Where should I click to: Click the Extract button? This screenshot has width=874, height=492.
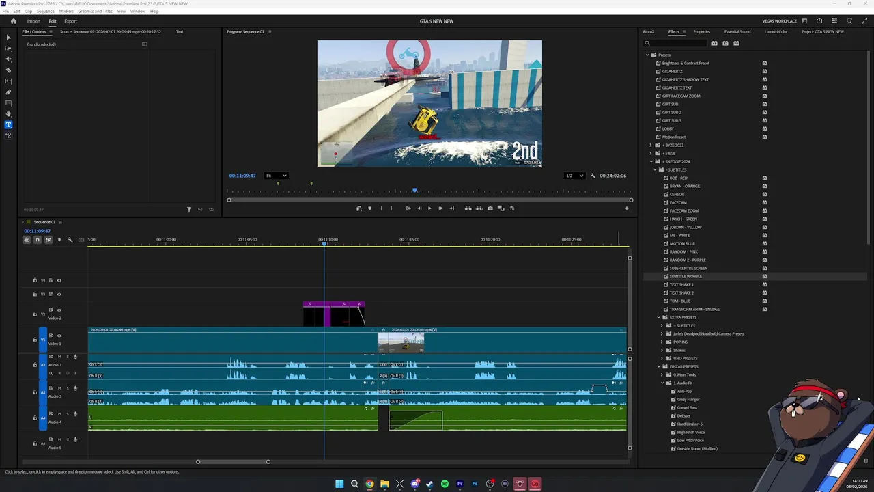coord(479,208)
